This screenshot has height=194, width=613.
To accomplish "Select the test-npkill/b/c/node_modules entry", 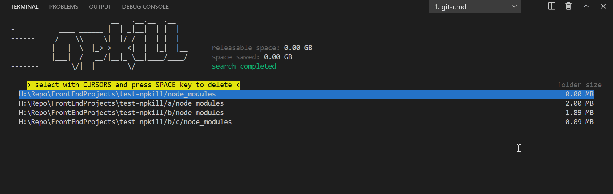I will 125,122.
